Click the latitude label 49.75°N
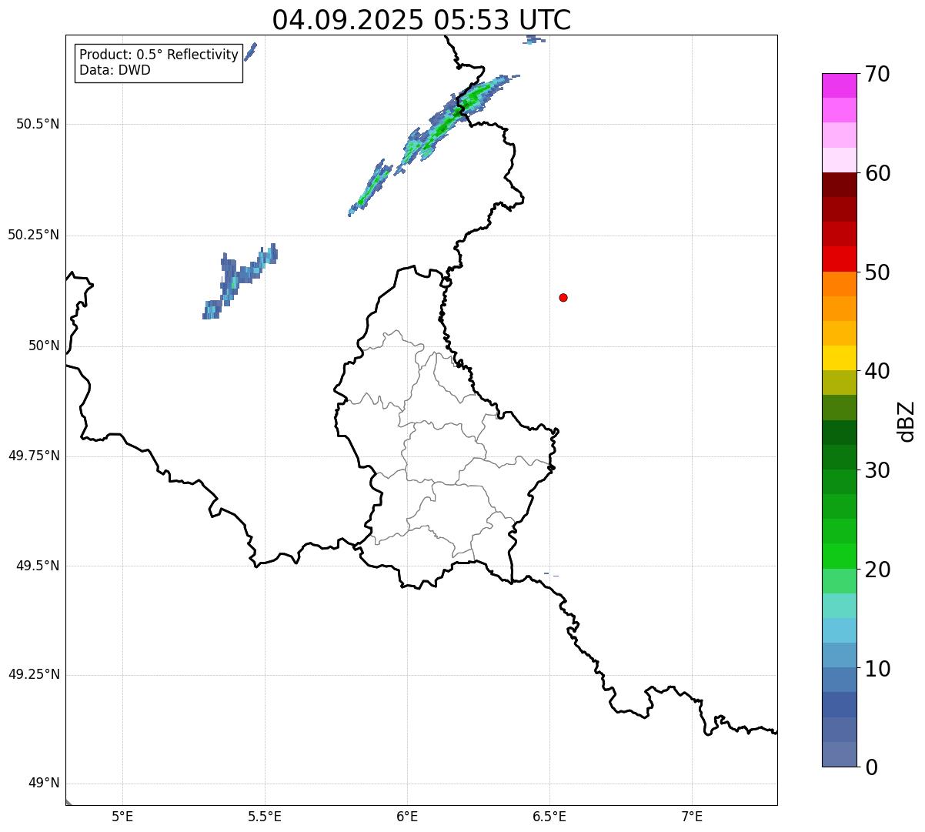 tap(33, 456)
